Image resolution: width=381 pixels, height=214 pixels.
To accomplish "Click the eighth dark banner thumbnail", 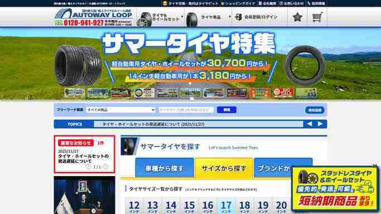I will [237, 93].
